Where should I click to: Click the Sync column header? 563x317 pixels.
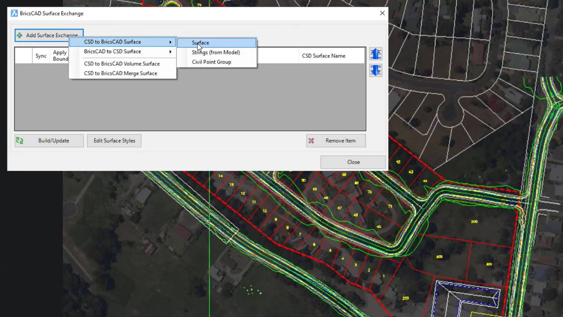pyautogui.click(x=41, y=56)
